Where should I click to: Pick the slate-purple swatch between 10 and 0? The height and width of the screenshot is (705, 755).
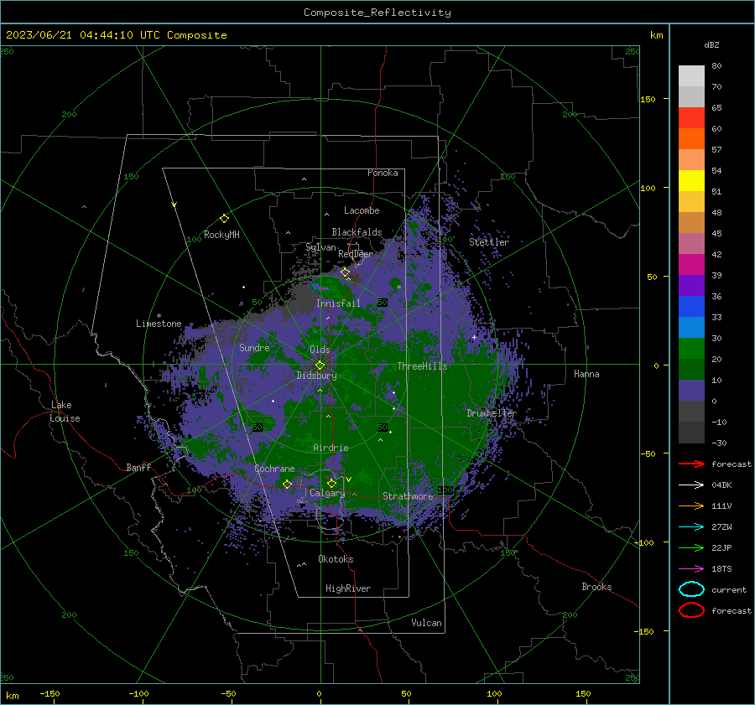(691, 391)
